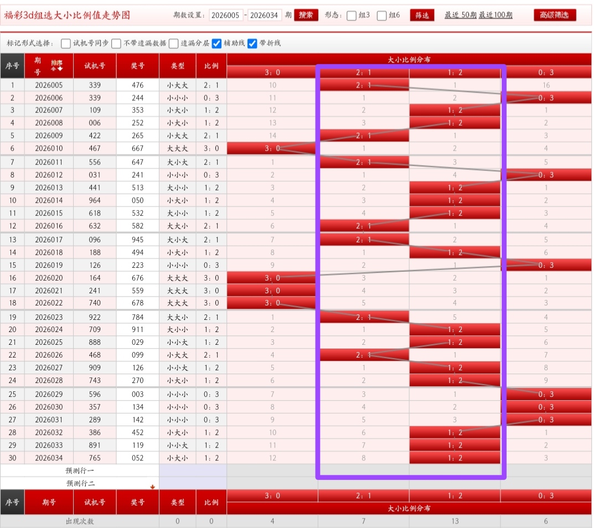The height and width of the screenshot is (528, 598).
Task: Check the 组3 checkbox
Action: [352, 15]
